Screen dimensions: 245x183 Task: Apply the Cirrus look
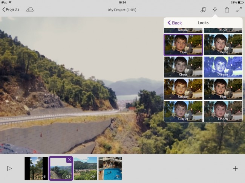[x=183, y=67]
